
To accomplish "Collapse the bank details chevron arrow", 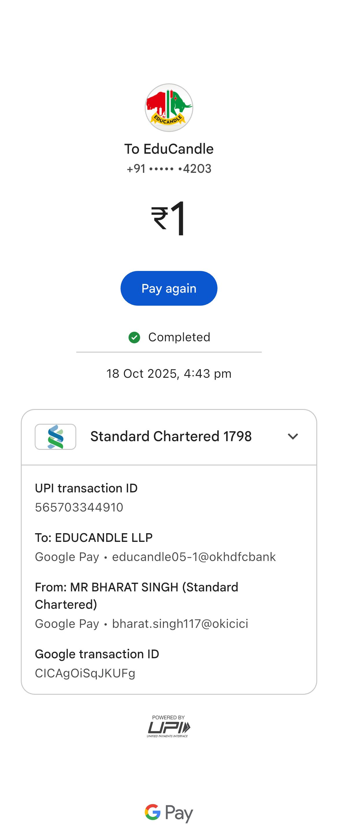I will (x=293, y=437).
